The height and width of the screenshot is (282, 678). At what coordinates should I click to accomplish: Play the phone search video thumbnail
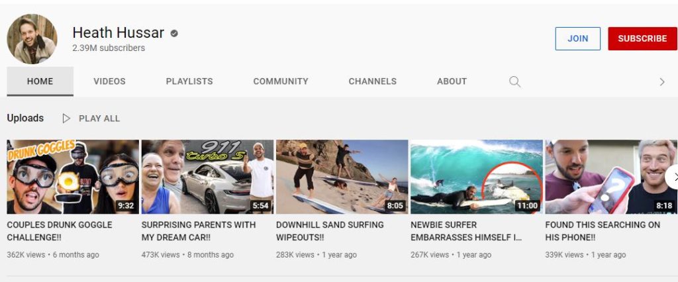click(611, 177)
